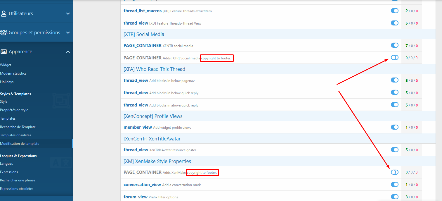Image resolution: width=442 pixels, height=201 pixels.
Task: Expand the Groupes et permissions chevron
Action: 68,33
